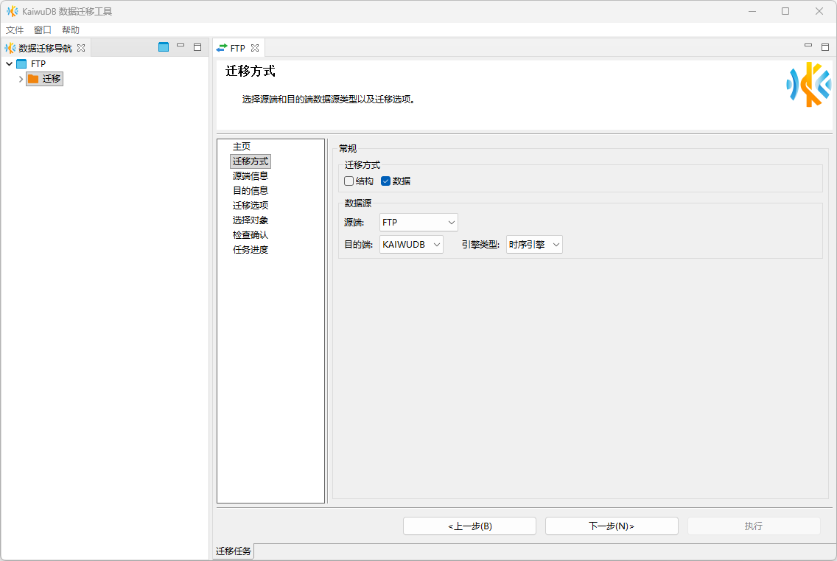Maximize the 数据迁移导航 navigator panel
The image size is (837, 561).
click(x=197, y=47)
